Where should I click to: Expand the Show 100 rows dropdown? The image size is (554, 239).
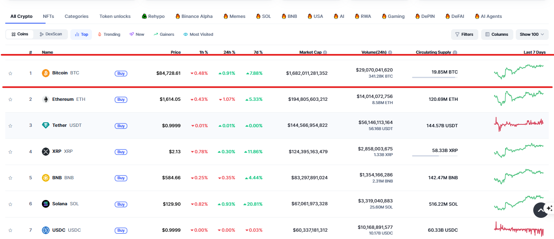tap(532, 35)
